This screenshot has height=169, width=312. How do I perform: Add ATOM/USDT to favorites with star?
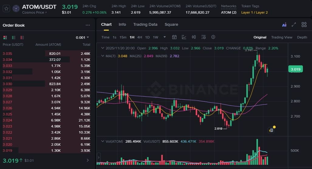coord(6,8)
